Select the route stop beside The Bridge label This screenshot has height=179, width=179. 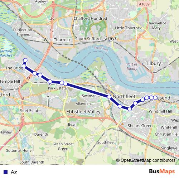(x=24, y=66)
